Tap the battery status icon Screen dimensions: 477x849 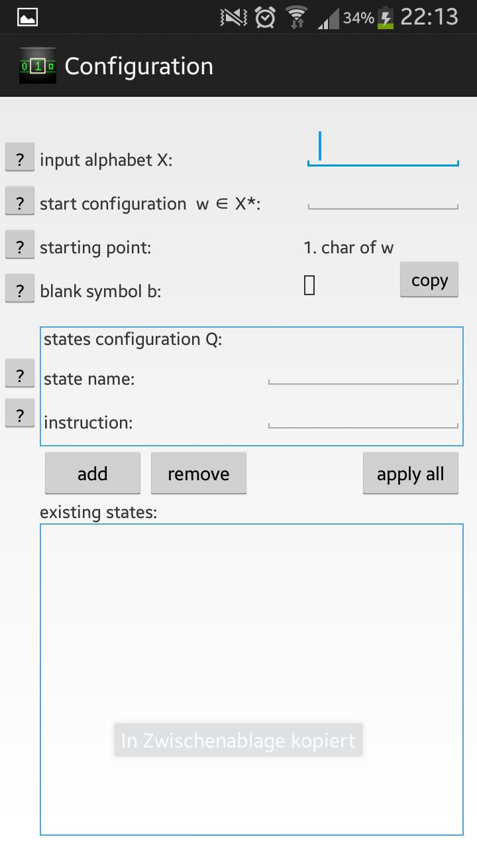(386, 18)
